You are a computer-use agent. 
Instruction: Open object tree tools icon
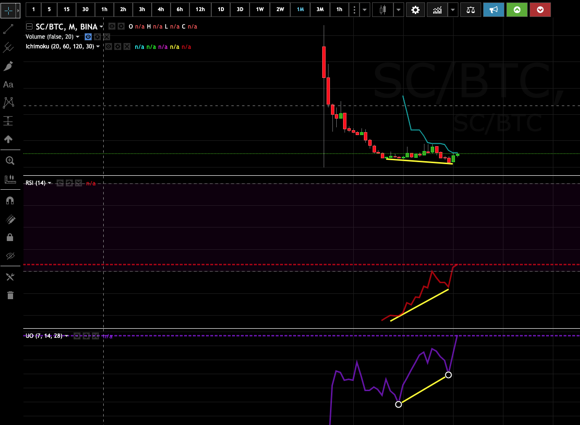(10, 277)
